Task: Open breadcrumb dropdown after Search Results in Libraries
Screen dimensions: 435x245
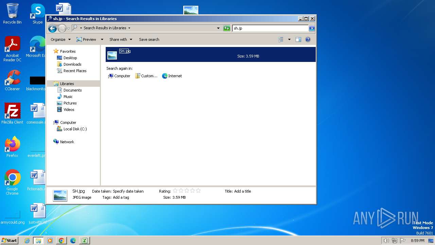Action: 129,28
